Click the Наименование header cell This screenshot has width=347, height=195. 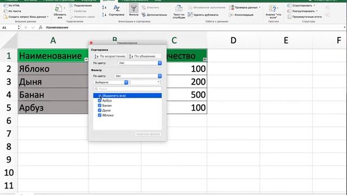point(53,56)
